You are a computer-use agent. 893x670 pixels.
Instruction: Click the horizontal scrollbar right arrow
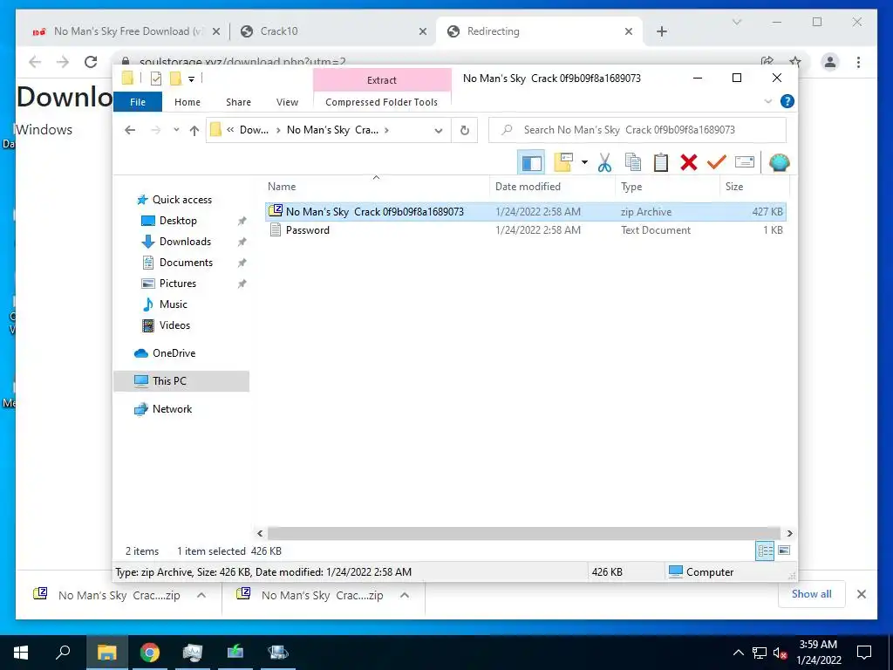[x=789, y=533]
